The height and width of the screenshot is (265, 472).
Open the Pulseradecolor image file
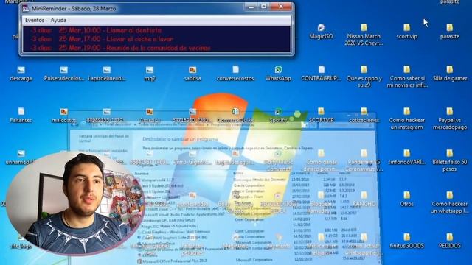coord(64,74)
